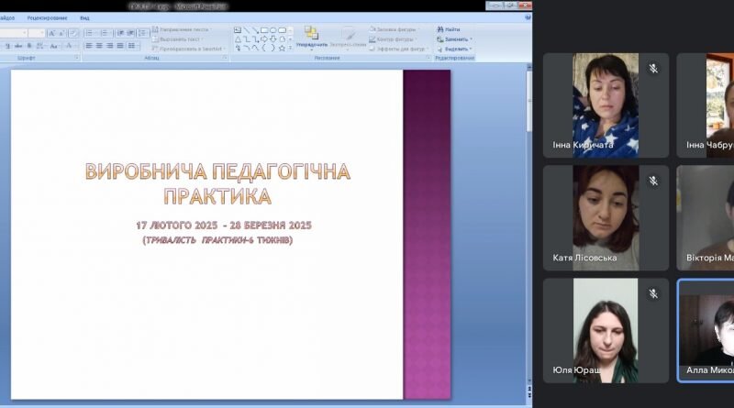Select Юля Юраш's video tile

(606, 331)
